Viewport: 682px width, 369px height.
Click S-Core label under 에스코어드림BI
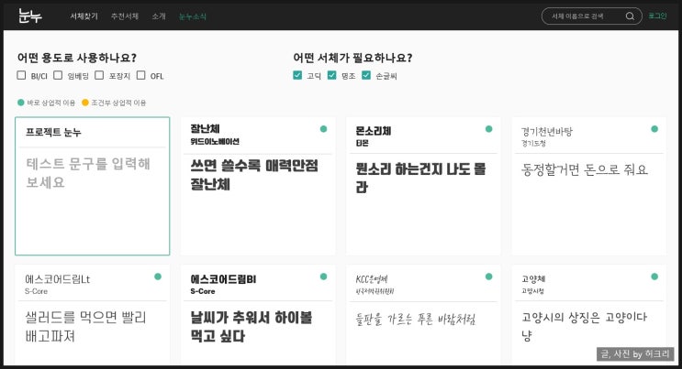[x=203, y=291]
